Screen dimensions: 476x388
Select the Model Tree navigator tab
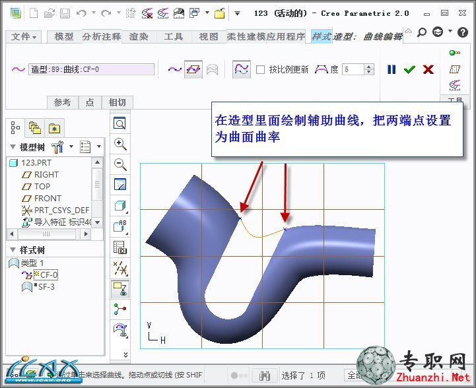tap(15, 127)
